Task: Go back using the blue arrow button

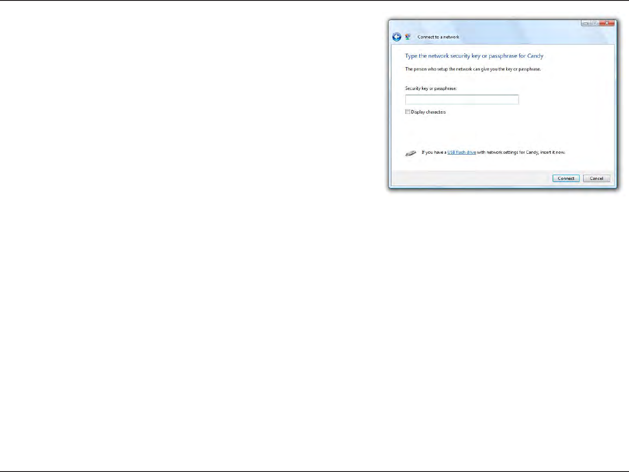Action: [397, 37]
